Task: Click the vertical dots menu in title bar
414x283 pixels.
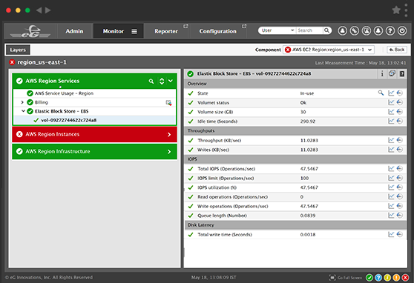Action: coord(406,10)
